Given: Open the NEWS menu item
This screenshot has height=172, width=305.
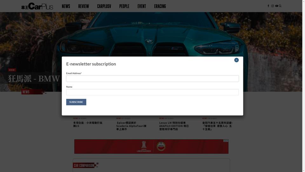Looking at the screenshot, I should (x=66, y=6).
